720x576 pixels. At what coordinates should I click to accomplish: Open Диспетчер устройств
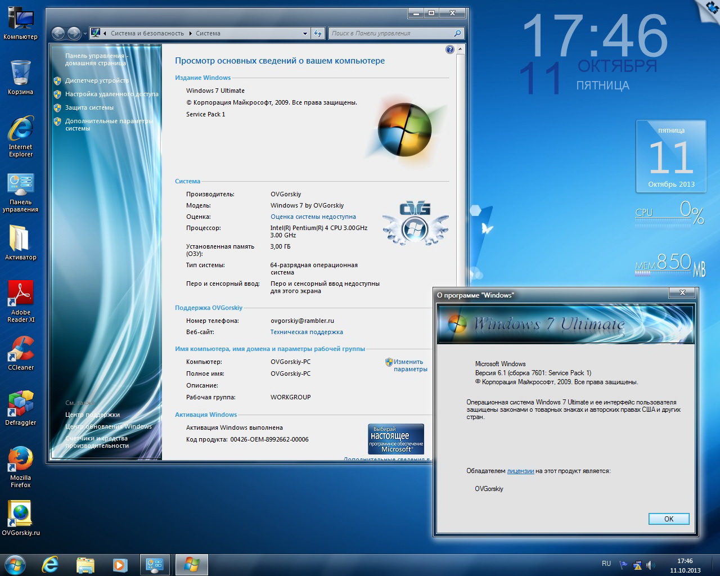tap(97, 80)
